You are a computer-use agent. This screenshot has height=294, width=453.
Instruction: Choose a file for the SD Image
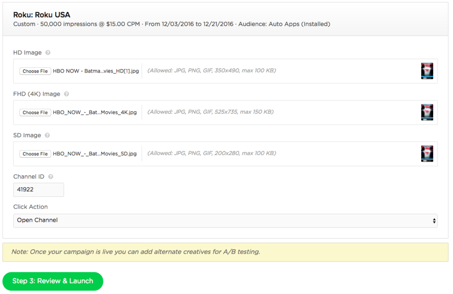tap(35, 154)
